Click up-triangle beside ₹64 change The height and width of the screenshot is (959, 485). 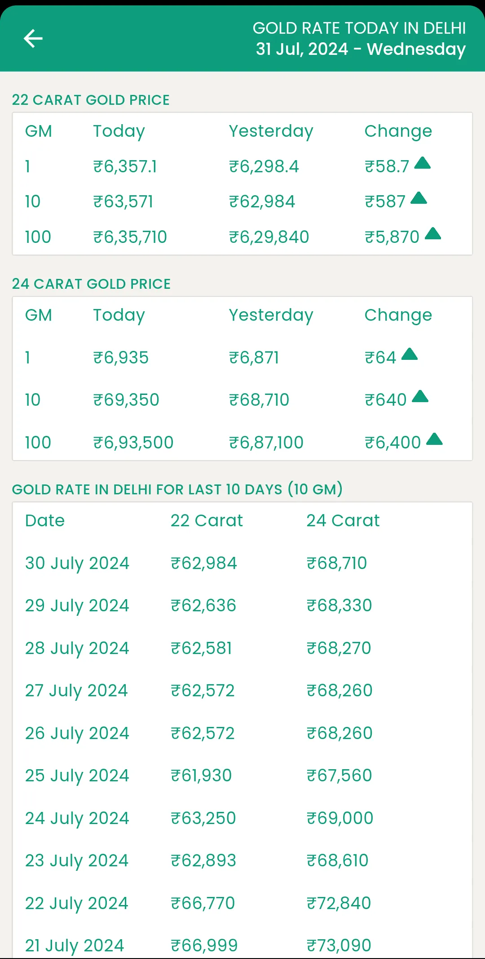409,354
